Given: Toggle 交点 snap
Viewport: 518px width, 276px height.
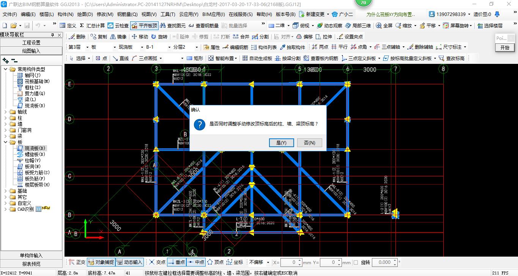Looking at the screenshot, I should coord(157,262).
